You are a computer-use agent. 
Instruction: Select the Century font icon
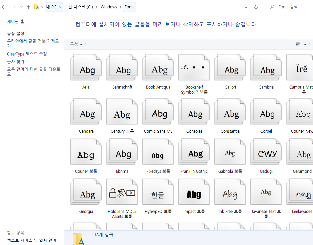122,112
